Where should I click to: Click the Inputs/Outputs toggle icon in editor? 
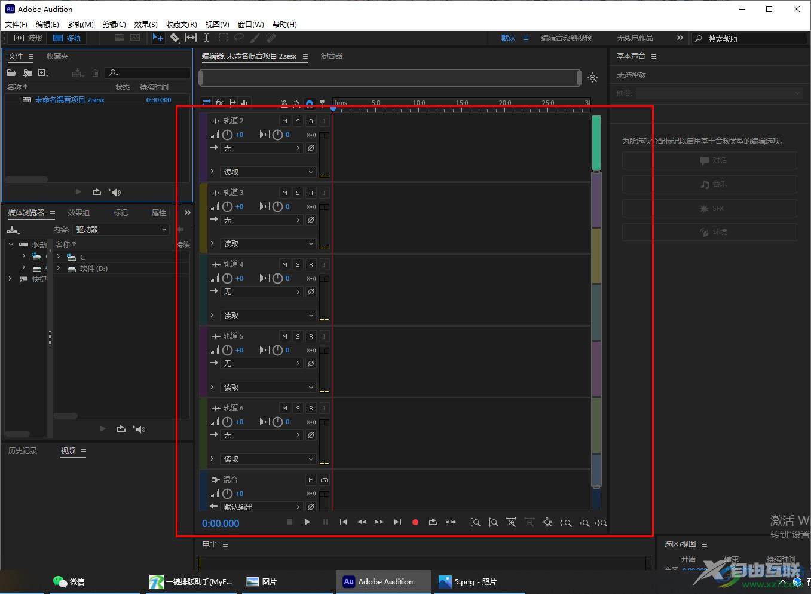[x=207, y=103]
